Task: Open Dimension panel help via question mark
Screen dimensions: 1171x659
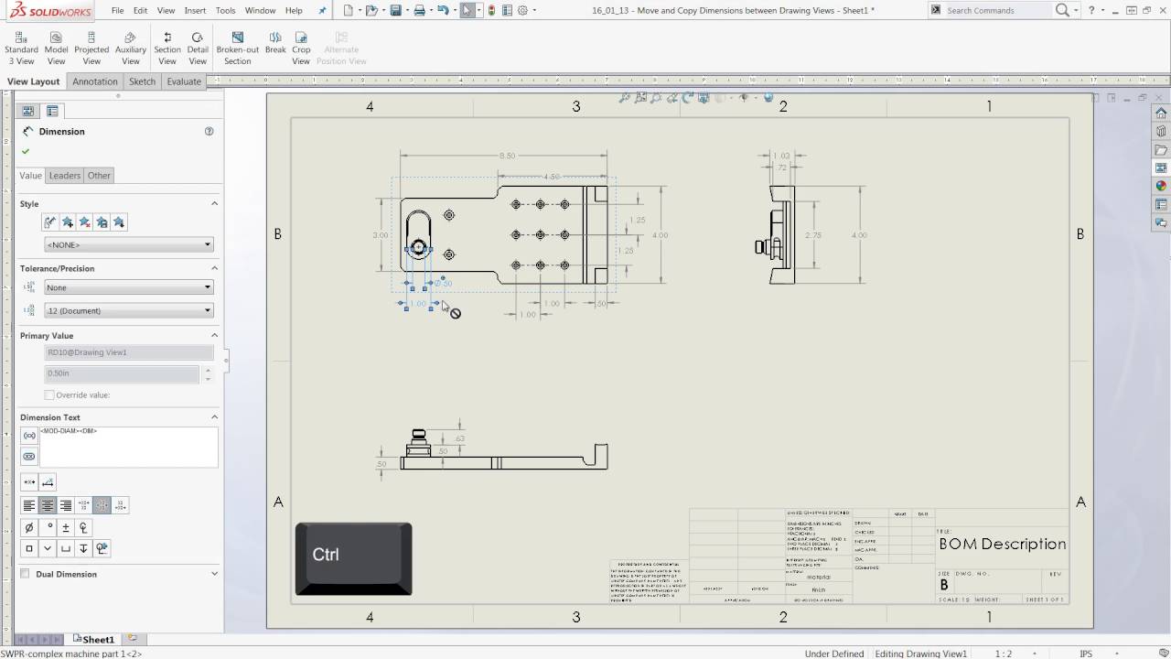Action: coord(209,131)
